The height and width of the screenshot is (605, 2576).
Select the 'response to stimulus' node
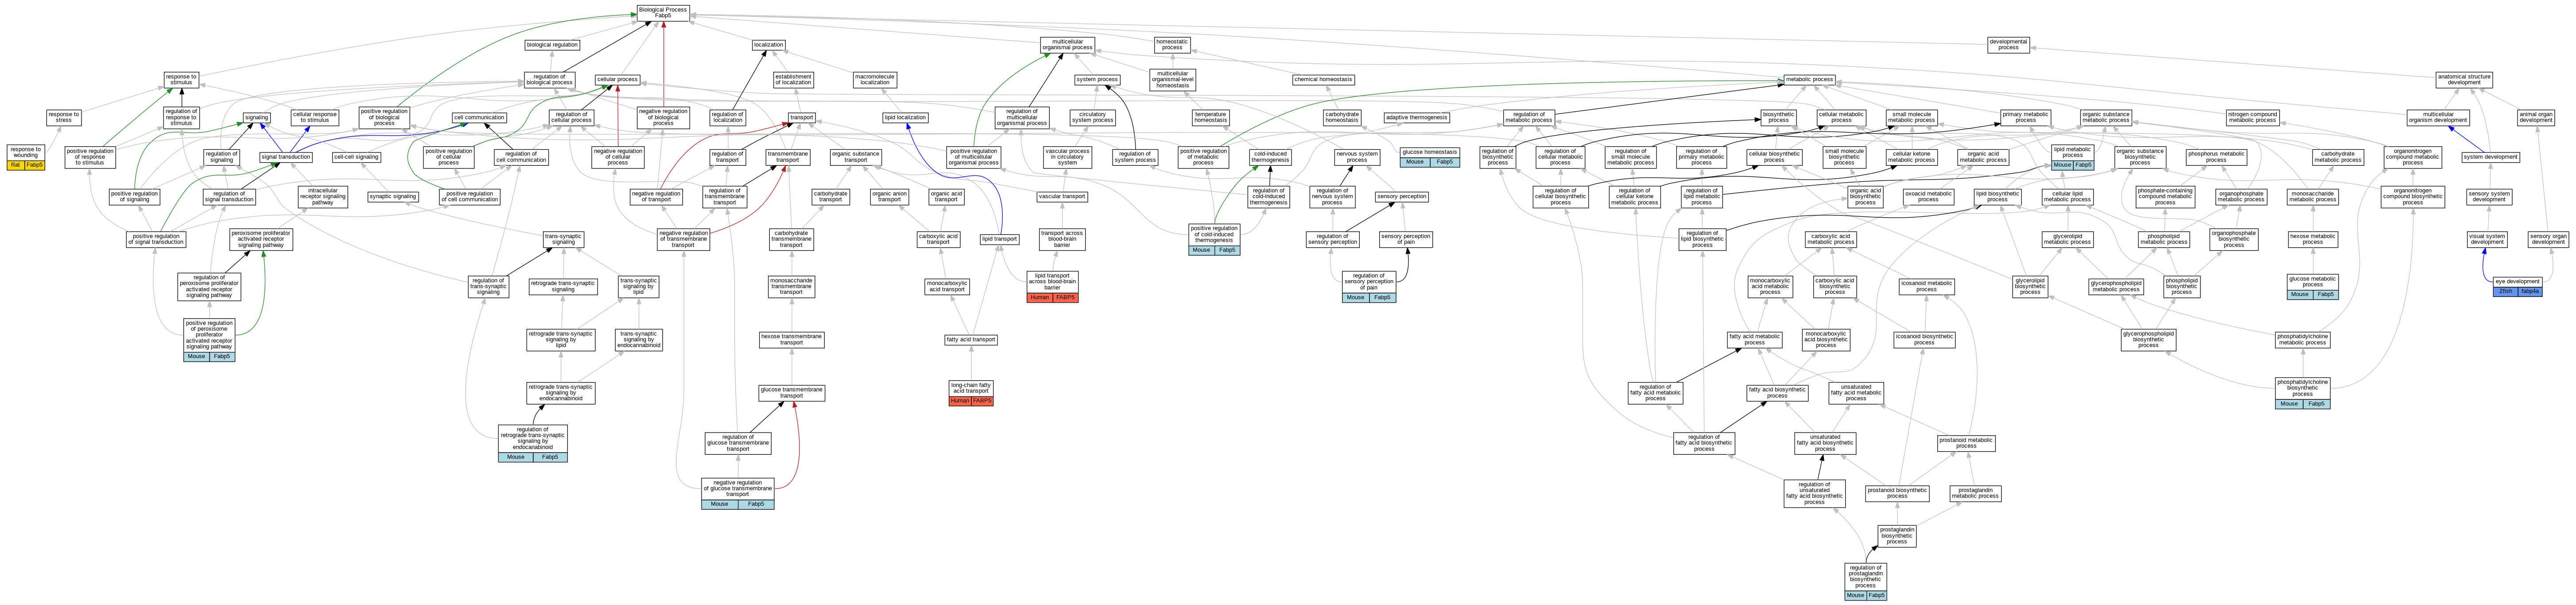(181, 79)
